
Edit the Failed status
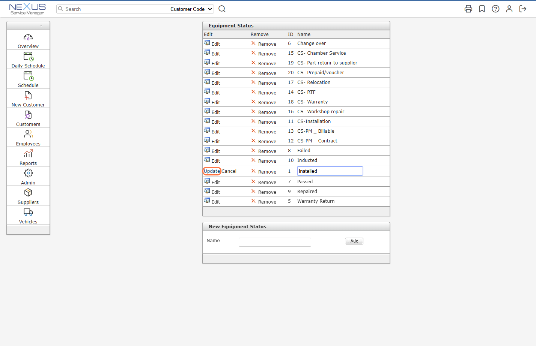click(x=212, y=151)
